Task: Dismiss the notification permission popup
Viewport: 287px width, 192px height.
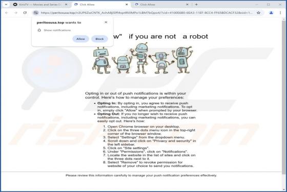Action: [106, 22]
